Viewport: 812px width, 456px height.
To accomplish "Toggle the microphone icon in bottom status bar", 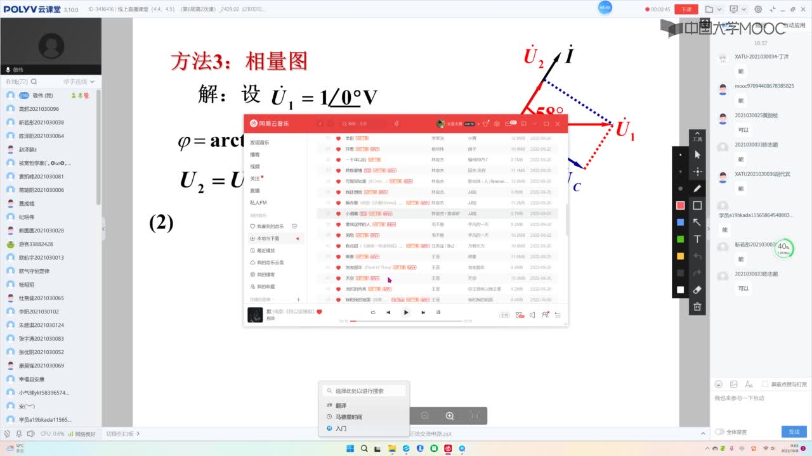I will click(x=18, y=434).
